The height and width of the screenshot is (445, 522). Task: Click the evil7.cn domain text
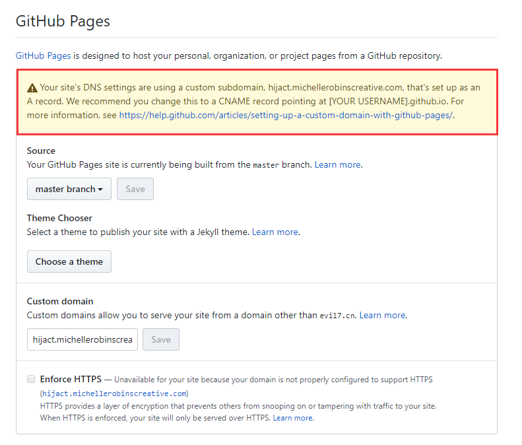(337, 316)
